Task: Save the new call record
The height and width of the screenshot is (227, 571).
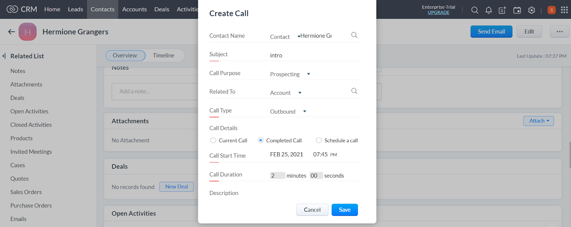Action: [344, 210]
